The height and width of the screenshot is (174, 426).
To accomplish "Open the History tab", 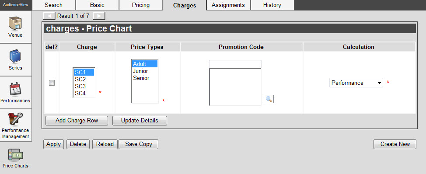I will click(x=272, y=5).
